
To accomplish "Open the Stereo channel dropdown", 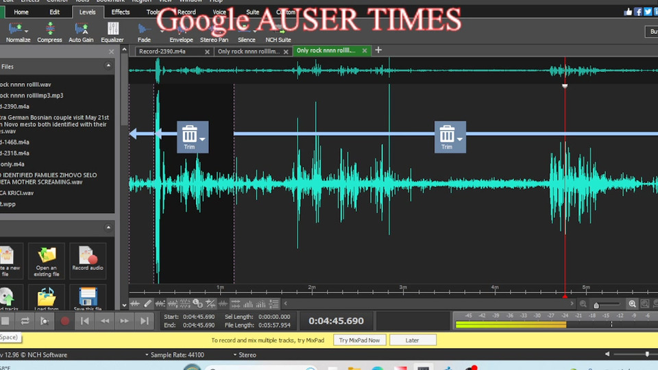I will 245,355.
